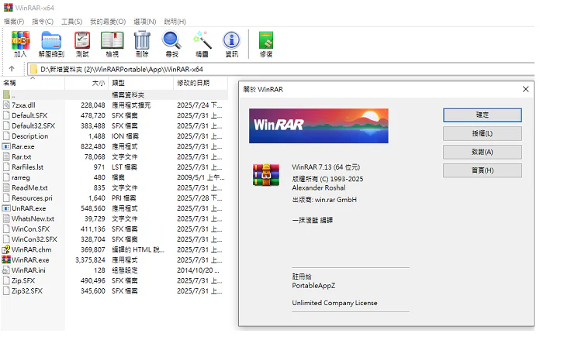Image resolution: width=564 pixels, height=347 pixels.
Task: Click the Test (測試) clipboard icon
Action: [x=82, y=40]
